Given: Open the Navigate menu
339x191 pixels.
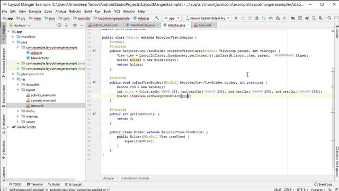Looking at the screenshot, I should point(35,12).
